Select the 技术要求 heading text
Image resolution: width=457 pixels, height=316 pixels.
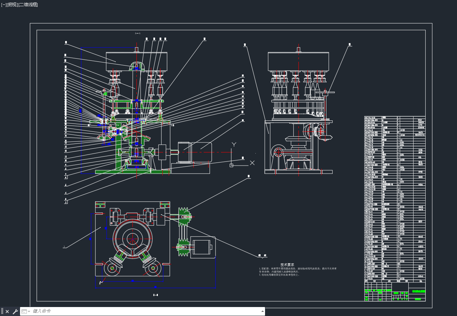(287, 265)
